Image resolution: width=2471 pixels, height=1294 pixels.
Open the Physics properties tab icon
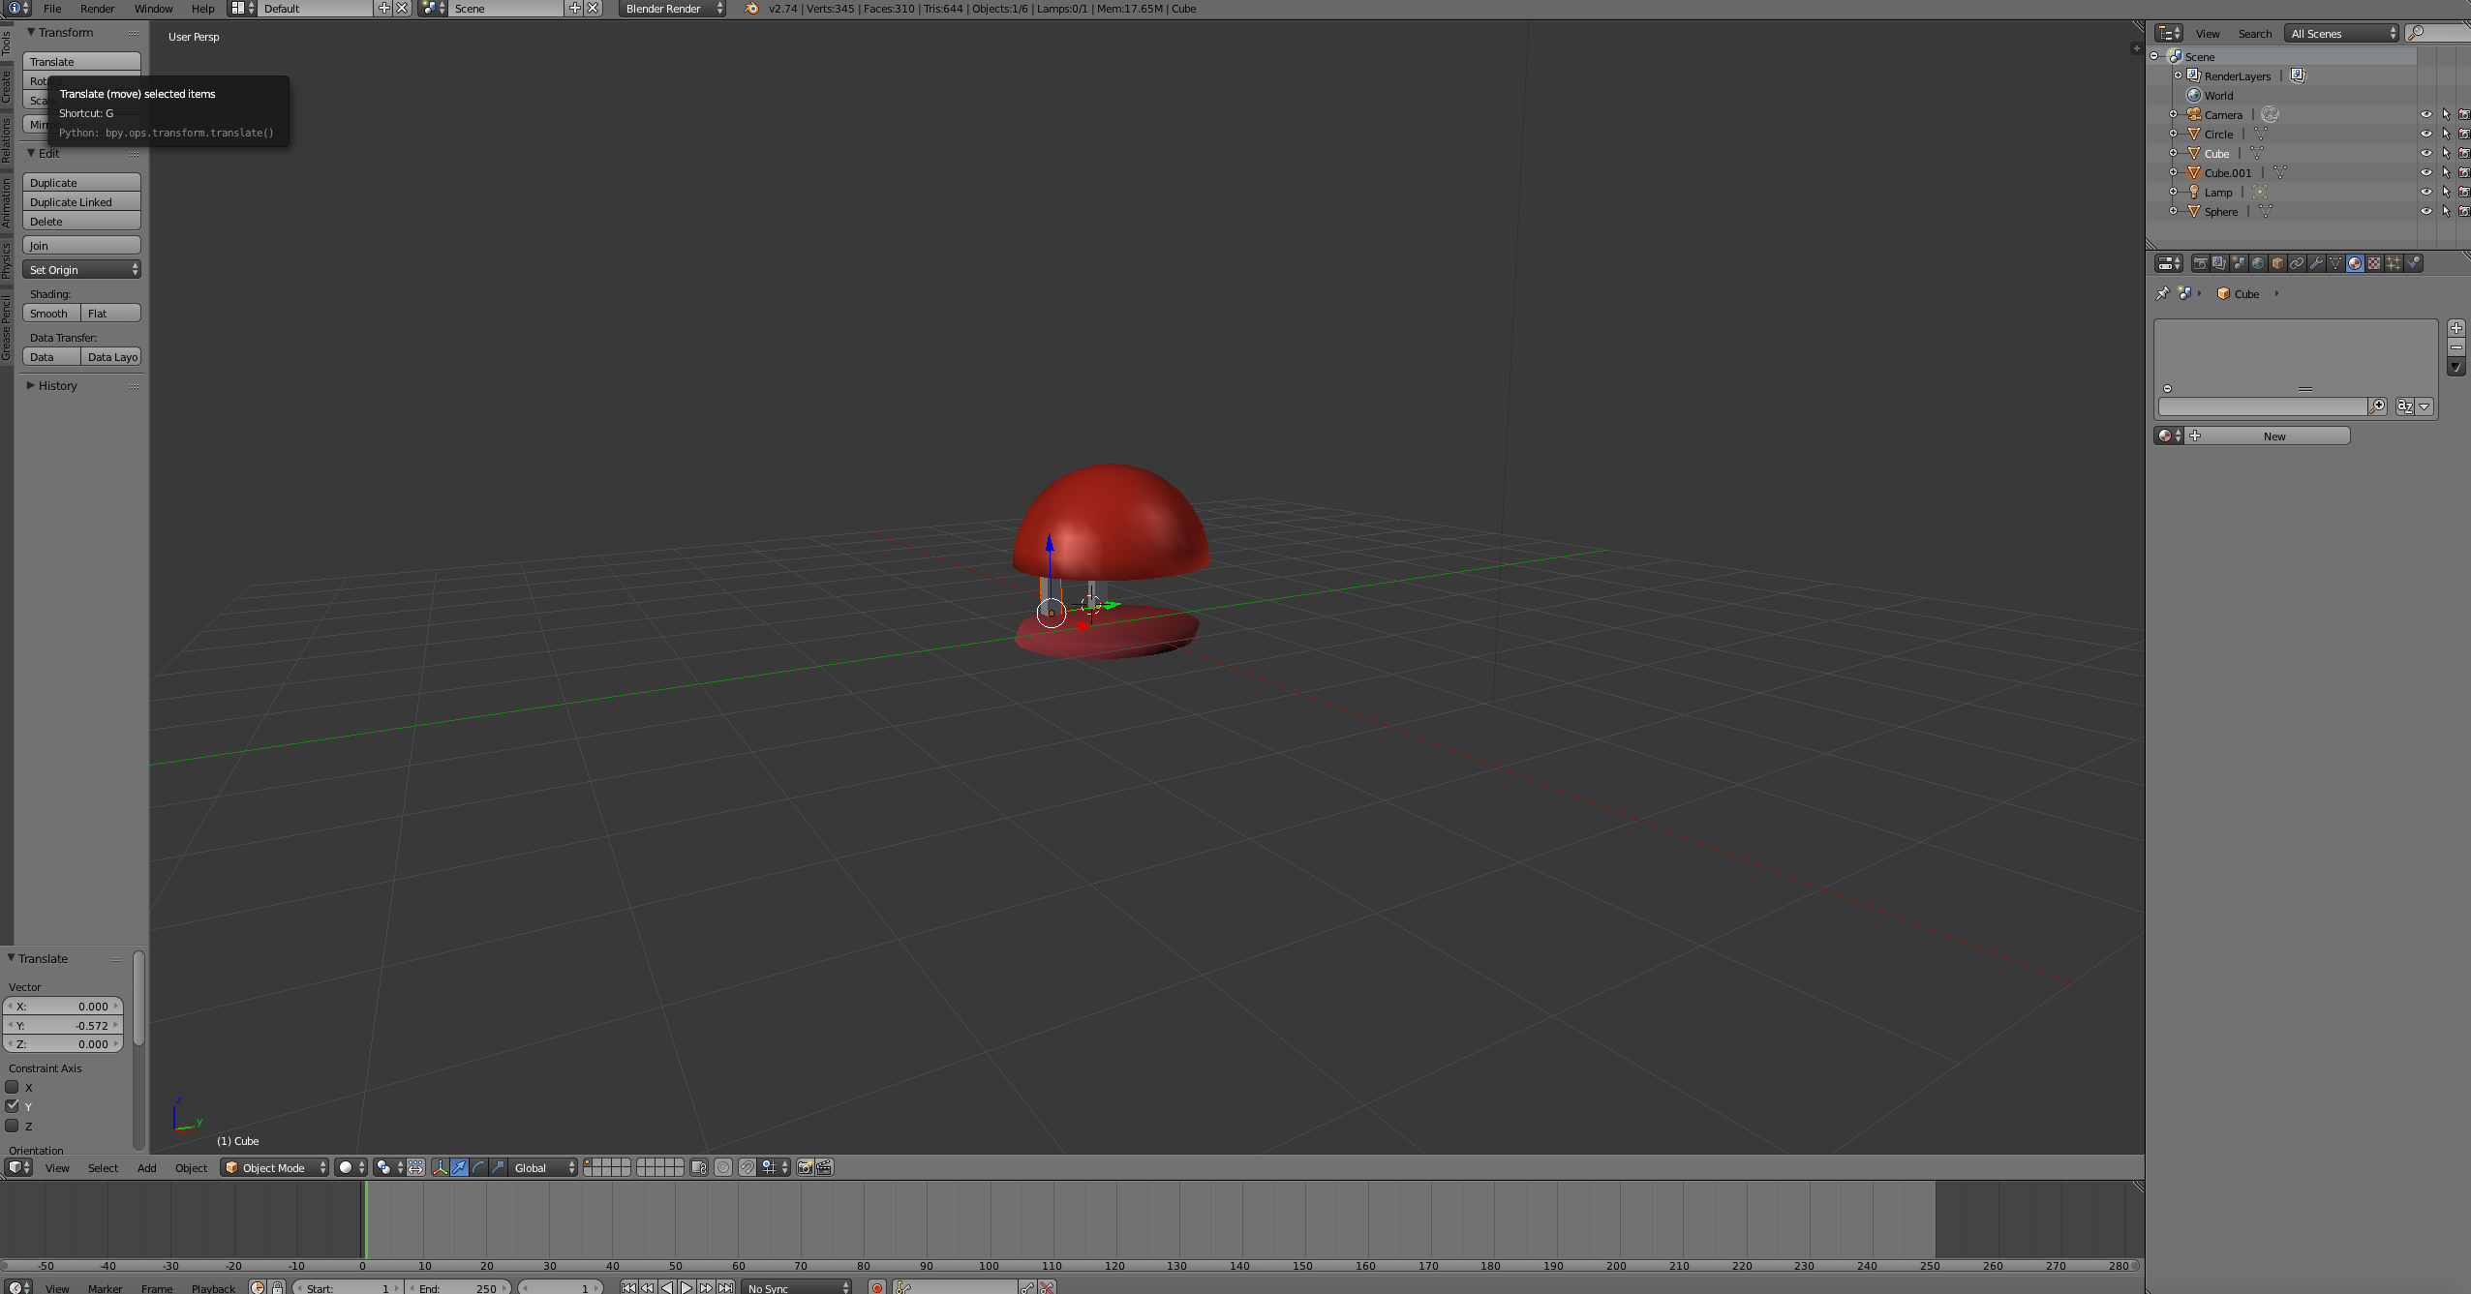pyautogui.click(x=2414, y=263)
